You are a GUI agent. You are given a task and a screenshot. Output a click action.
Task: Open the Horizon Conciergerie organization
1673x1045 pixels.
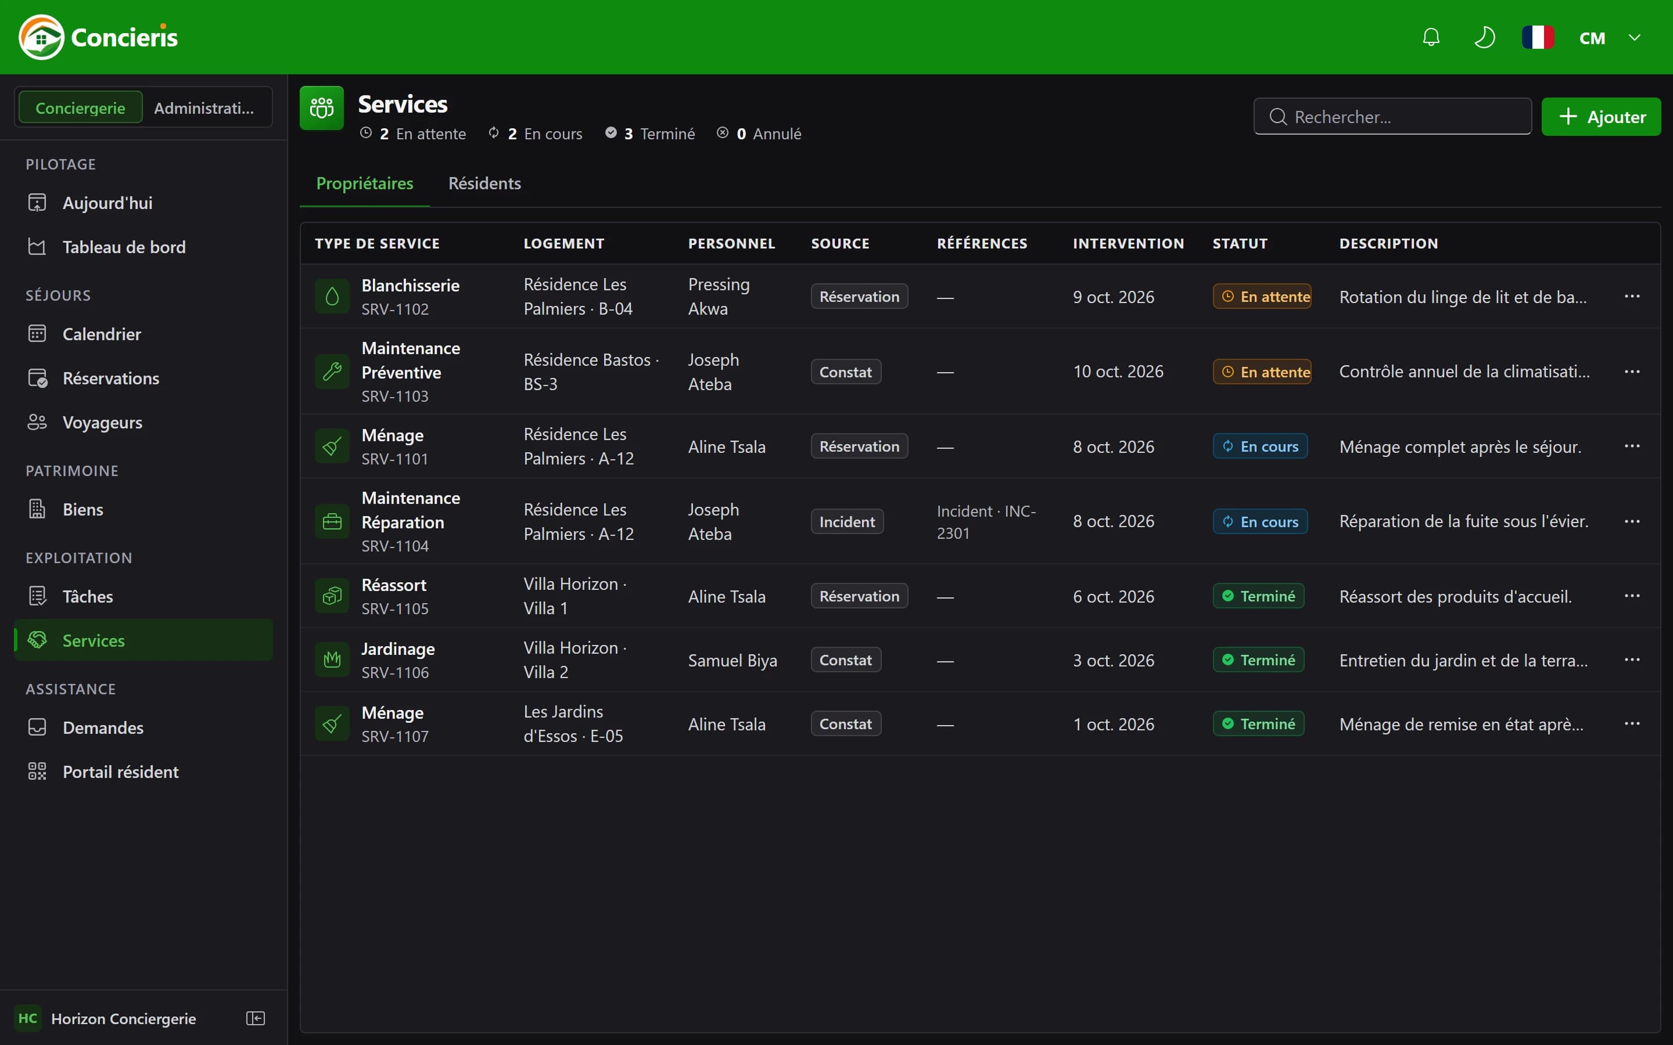tap(107, 1018)
